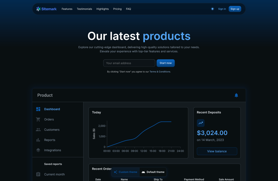The image size is (278, 181).
Task: Open Reports bar chart icon
Action: tap(38, 140)
